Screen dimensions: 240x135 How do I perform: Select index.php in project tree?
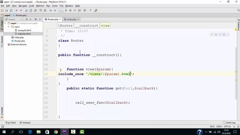(19, 37)
